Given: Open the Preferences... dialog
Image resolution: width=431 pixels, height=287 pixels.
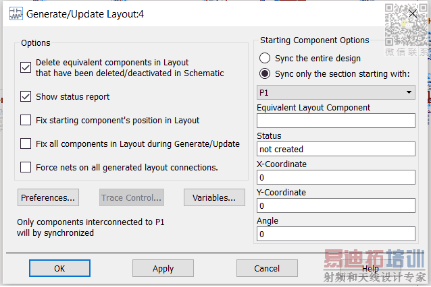Looking at the screenshot, I should tap(48, 197).
